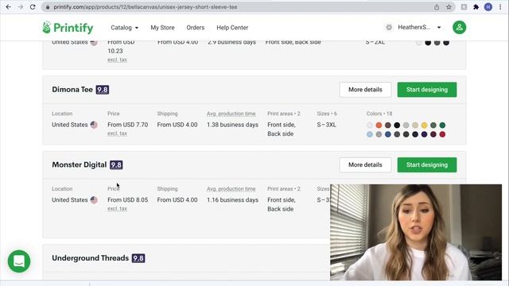Click the Underground Threads 9.8 rating badge
509x286 pixels.
click(x=138, y=258)
